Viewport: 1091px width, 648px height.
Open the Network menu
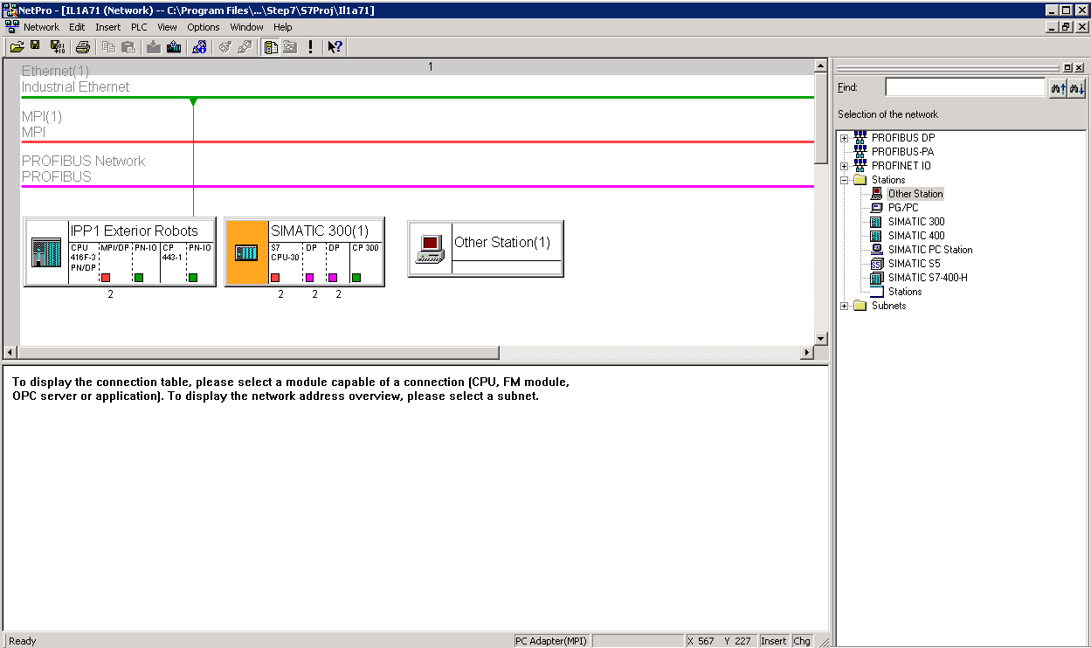coord(42,27)
